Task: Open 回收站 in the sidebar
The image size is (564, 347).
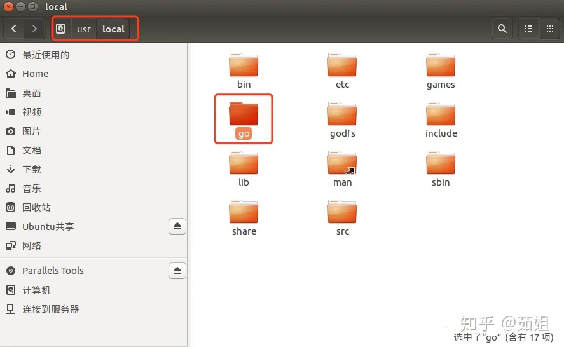Action: click(x=93, y=207)
